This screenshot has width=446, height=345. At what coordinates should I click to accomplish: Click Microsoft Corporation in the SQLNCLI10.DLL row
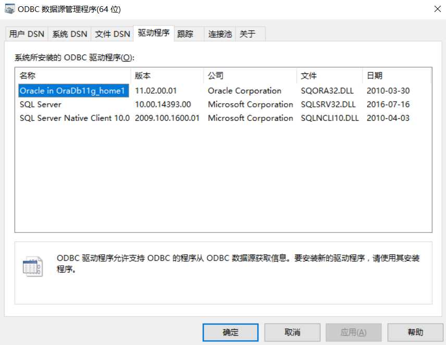point(250,118)
